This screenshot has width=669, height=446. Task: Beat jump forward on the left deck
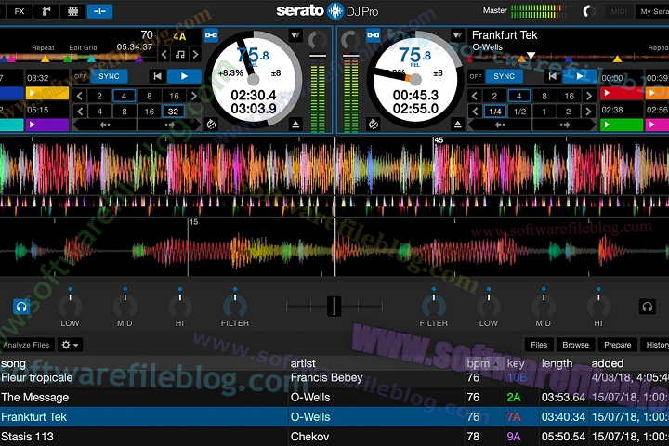pos(169,125)
